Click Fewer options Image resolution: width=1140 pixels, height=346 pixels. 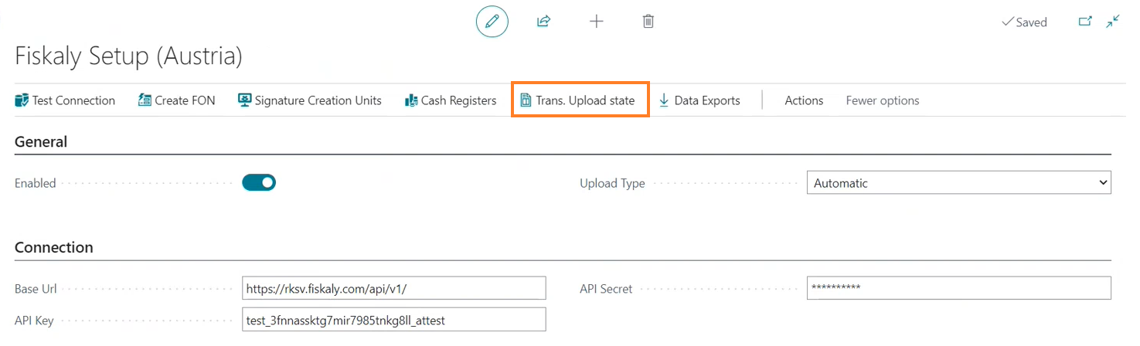(883, 100)
